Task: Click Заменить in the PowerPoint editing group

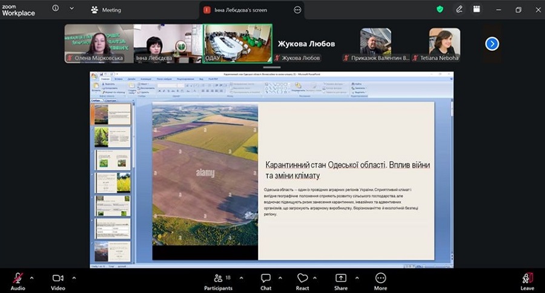Action: (358, 88)
